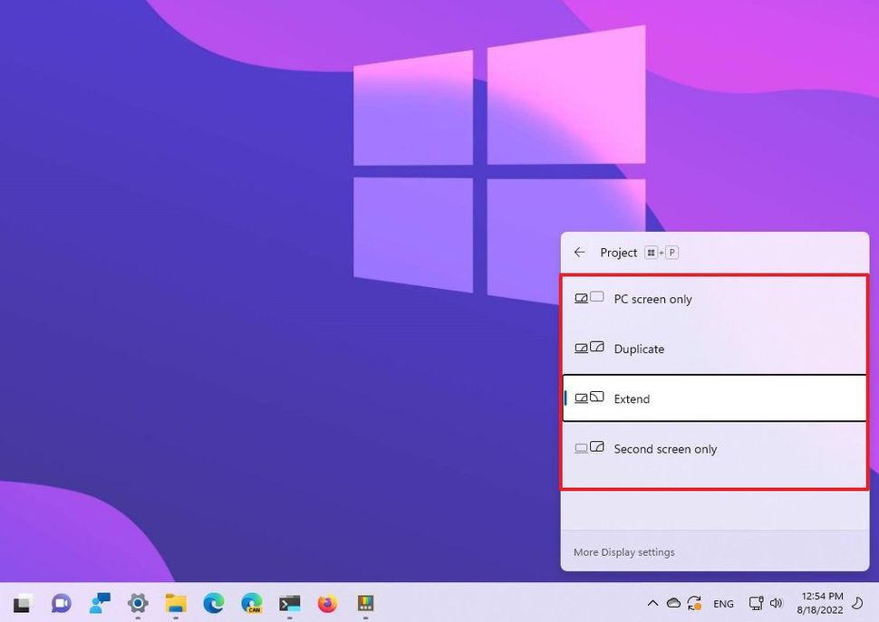879x622 pixels.
Task: Open quick settings via the volume icon
Action: point(776,603)
